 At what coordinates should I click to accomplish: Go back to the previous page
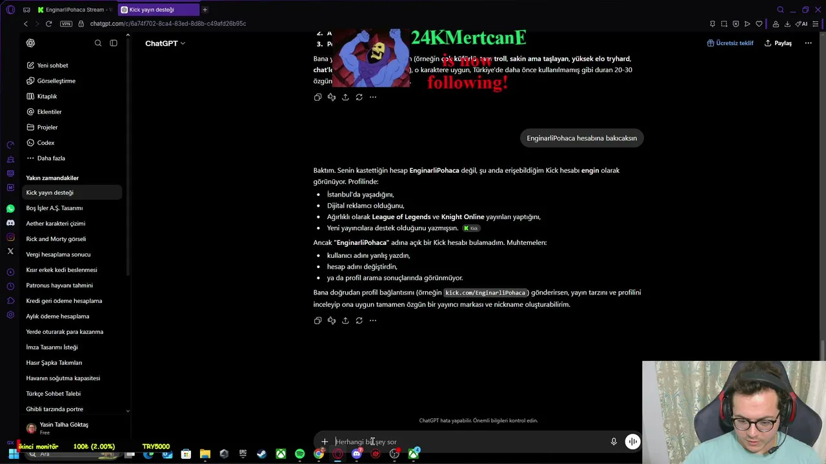pyautogui.click(x=26, y=24)
